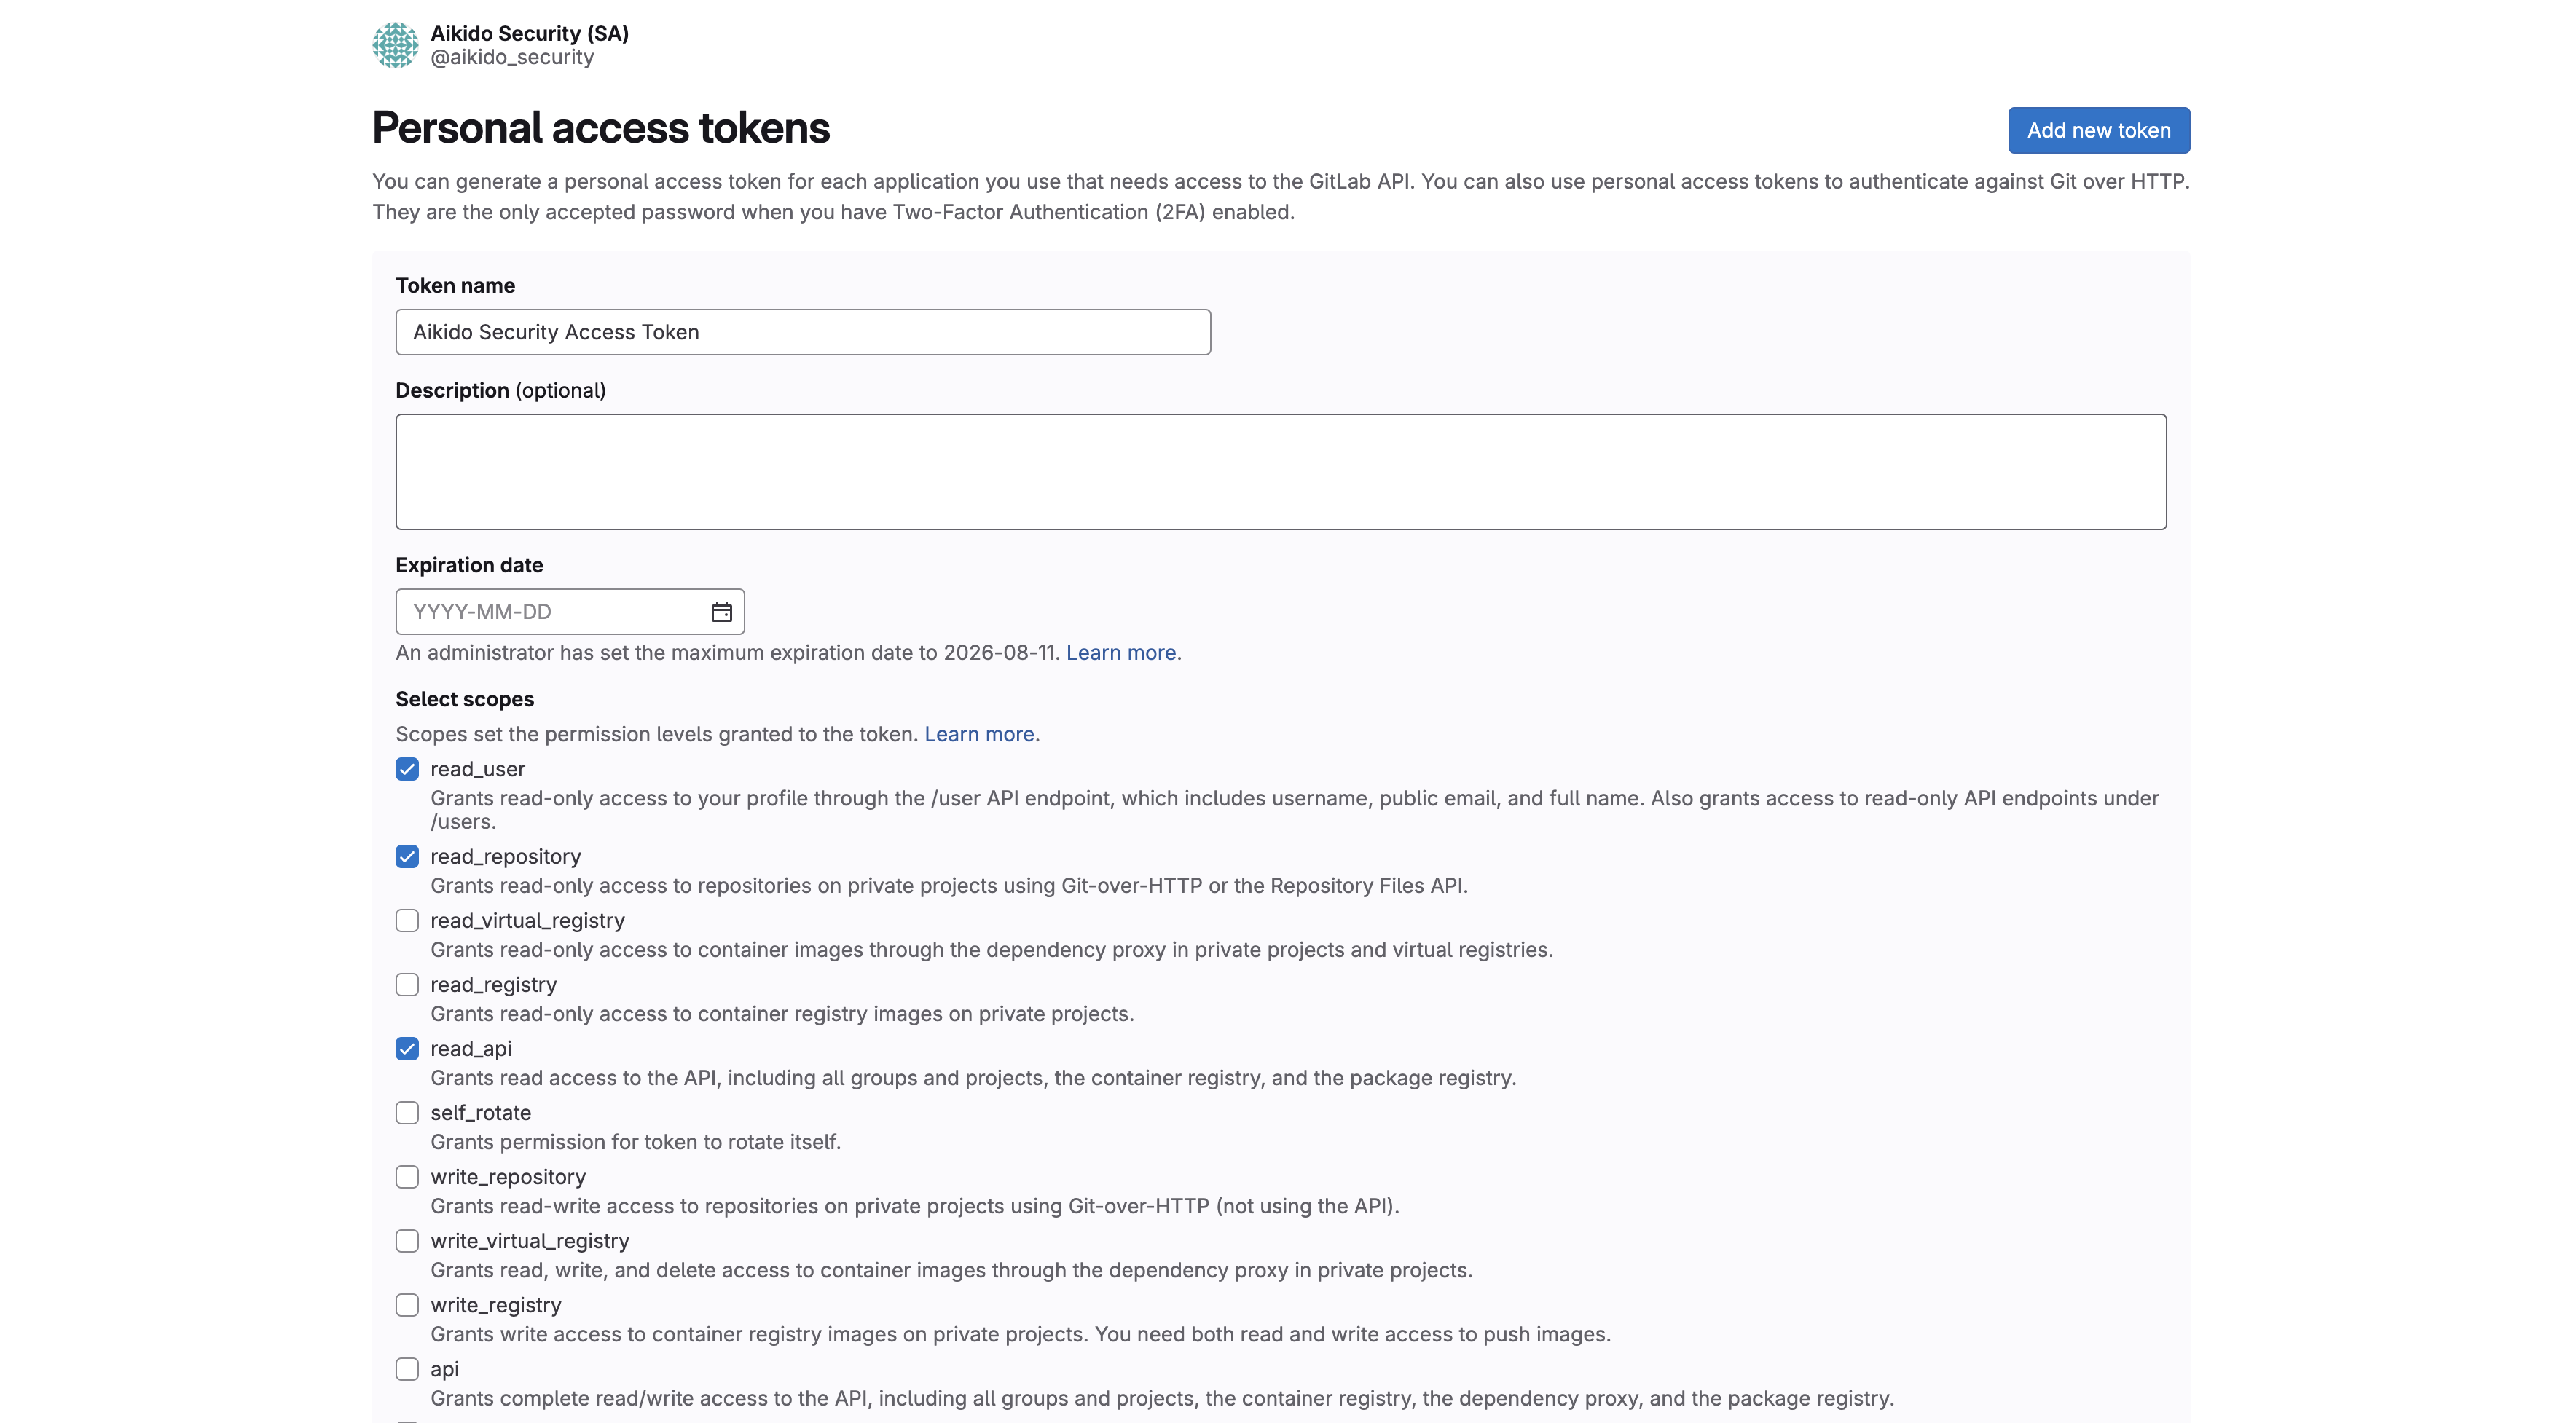Click the Aikido Security (SA) profile name

pyautogui.click(x=529, y=33)
